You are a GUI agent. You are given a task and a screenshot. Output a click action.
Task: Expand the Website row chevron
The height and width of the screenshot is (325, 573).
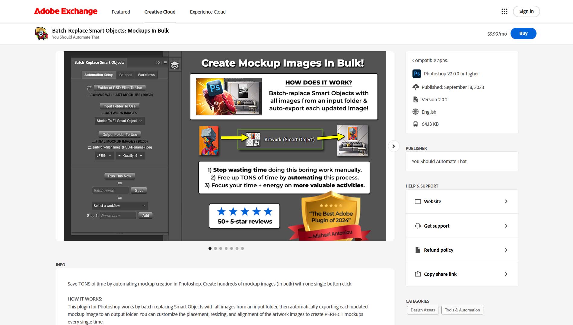(506, 201)
